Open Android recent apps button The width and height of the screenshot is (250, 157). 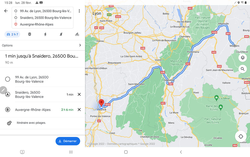(71, 152)
